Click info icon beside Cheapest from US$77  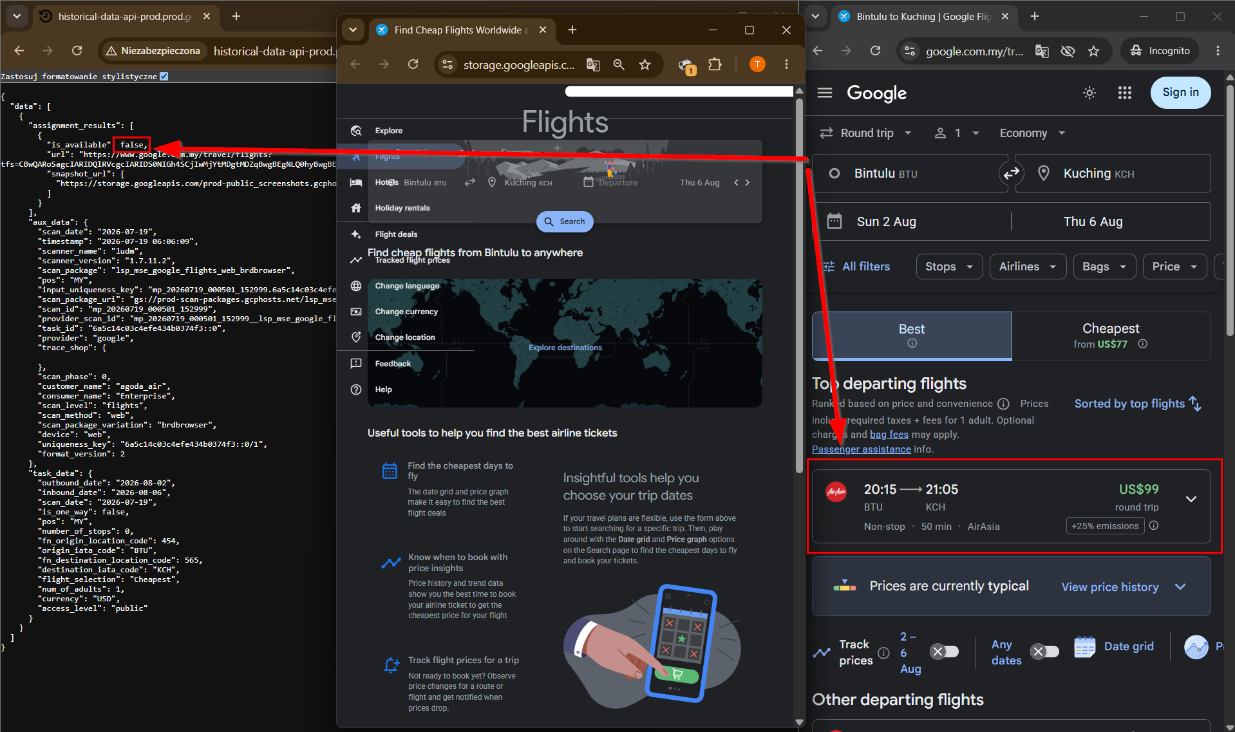1142,344
